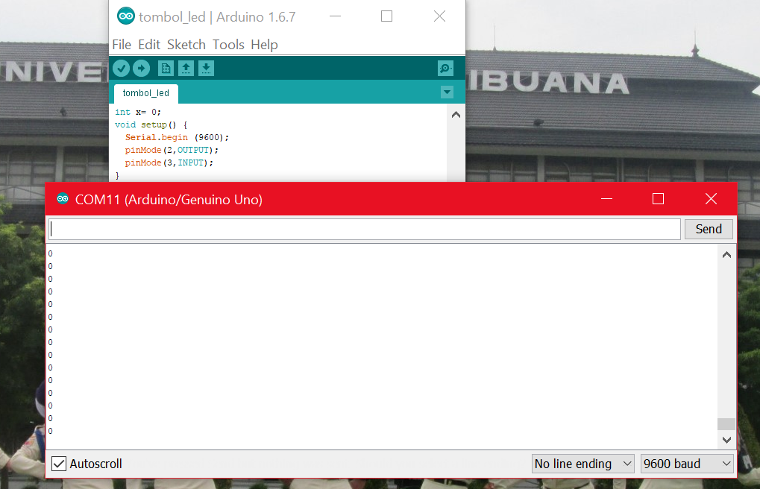Image resolution: width=760 pixels, height=489 pixels.
Task: Select the tombol_led sketch tab
Action: tap(146, 93)
